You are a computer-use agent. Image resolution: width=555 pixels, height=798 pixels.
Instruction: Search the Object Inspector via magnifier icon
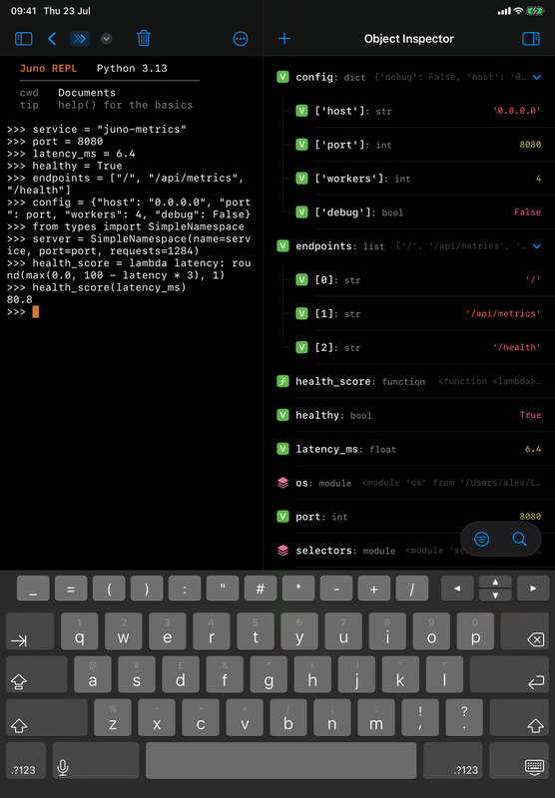pos(519,539)
